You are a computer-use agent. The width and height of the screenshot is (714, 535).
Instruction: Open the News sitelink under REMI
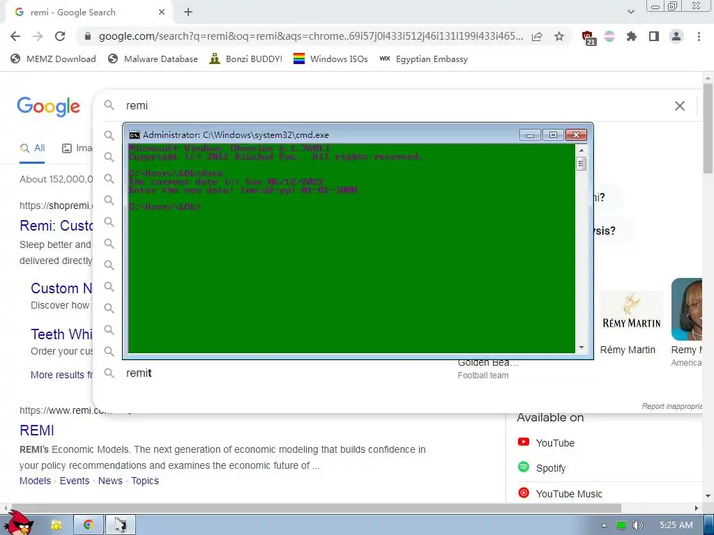pos(110,481)
